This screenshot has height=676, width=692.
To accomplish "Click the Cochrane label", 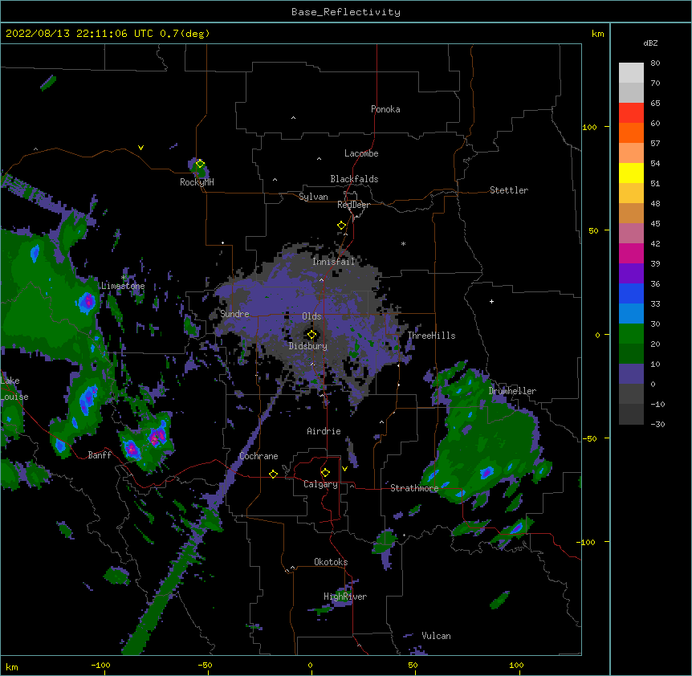I will [258, 456].
